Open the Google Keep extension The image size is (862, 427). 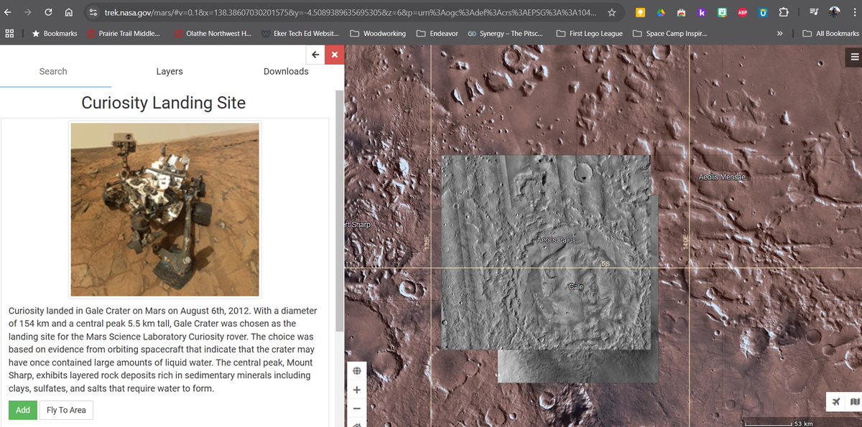pos(640,12)
